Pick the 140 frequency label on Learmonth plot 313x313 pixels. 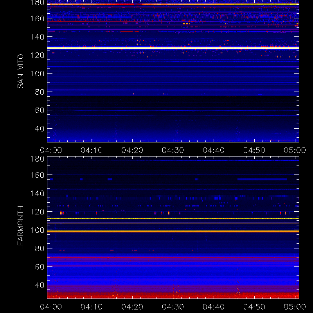[37, 193]
